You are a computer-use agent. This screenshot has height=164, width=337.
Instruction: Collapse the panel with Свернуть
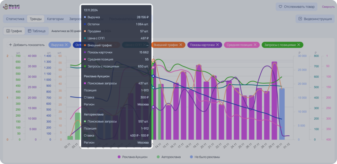[328, 7]
